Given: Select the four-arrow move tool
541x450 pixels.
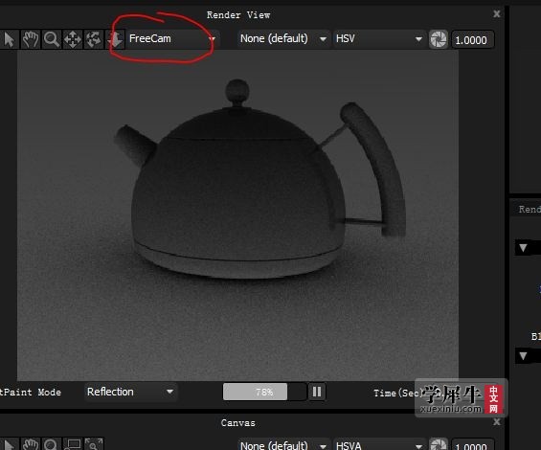Looking at the screenshot, I should [x=73, y=39].
